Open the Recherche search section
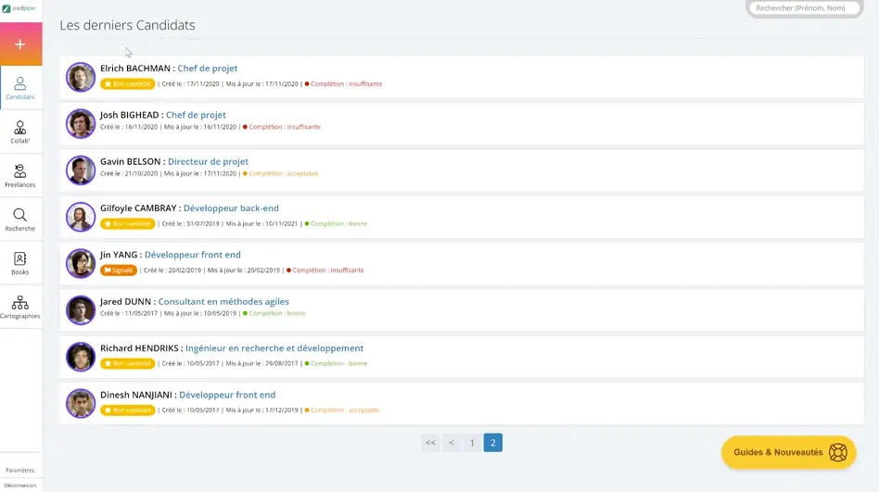The image size is (879, 492). click(x=20, y=220)
